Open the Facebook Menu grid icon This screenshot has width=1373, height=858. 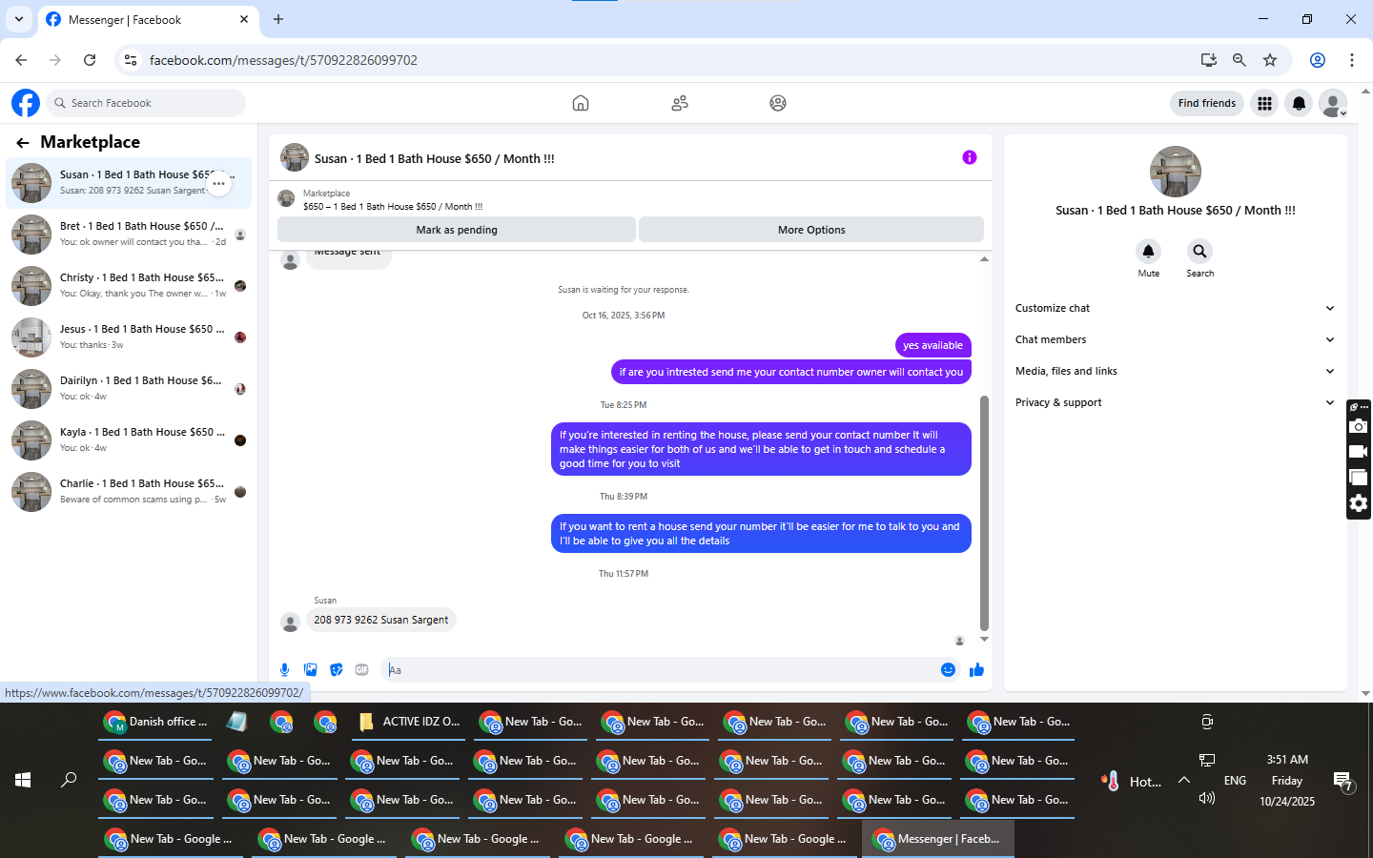point(1264,103)
